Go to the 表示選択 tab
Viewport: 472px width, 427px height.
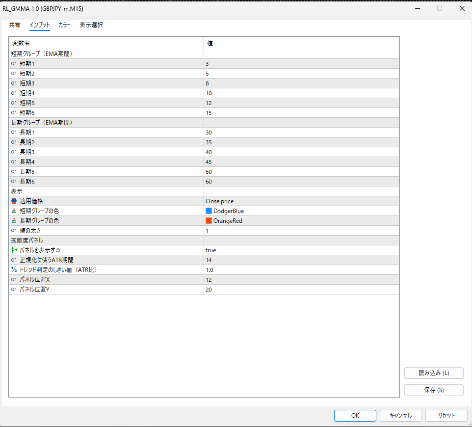coord(91,25)
